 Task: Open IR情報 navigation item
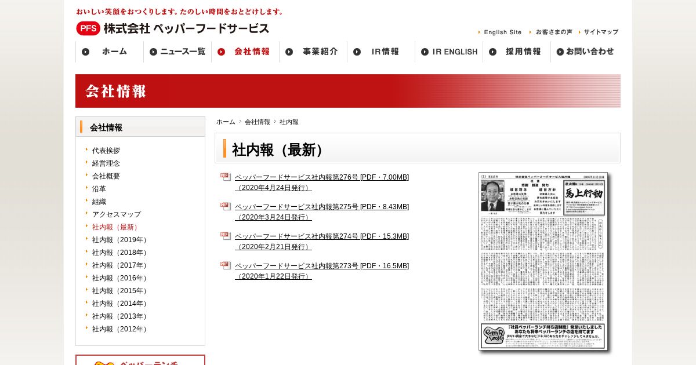[381, 52]
